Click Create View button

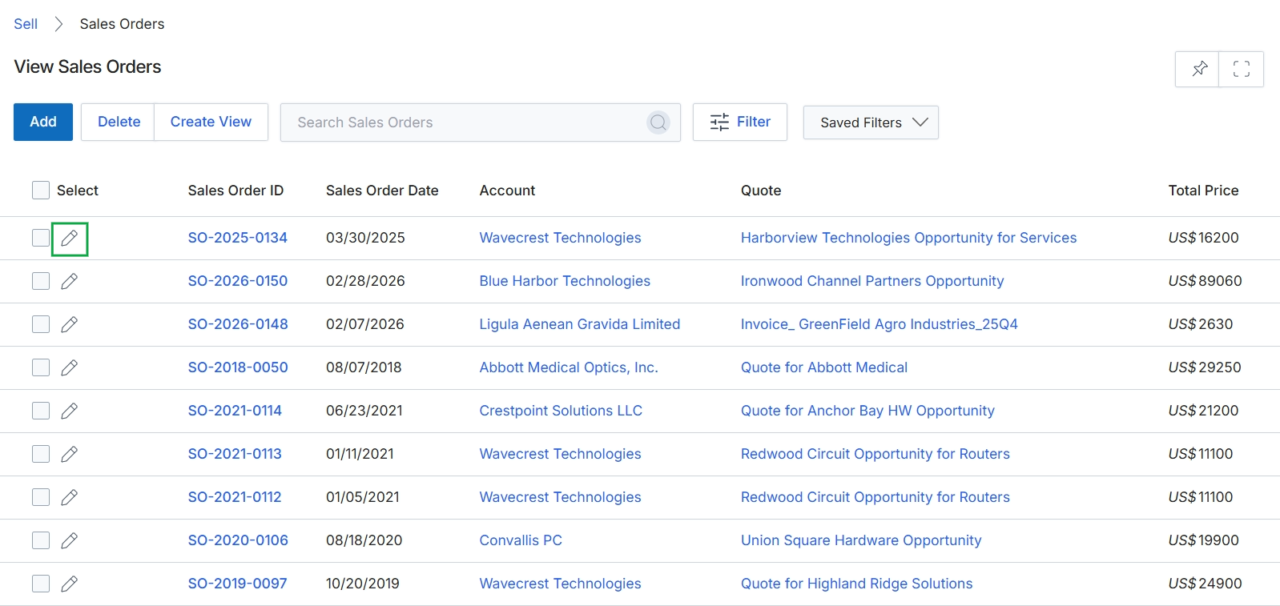(x=211, y=122)
